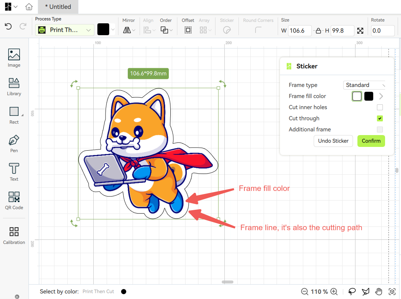The height and width of the screenshot is (299, 401).
Task: Expand more frame fill colors
Action: click(381, 96)
